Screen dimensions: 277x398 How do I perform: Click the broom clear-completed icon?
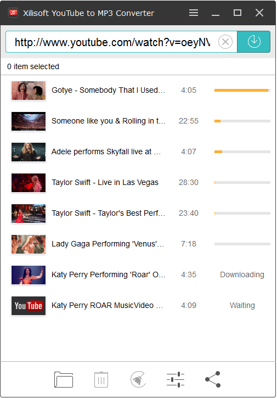[138, 379]
